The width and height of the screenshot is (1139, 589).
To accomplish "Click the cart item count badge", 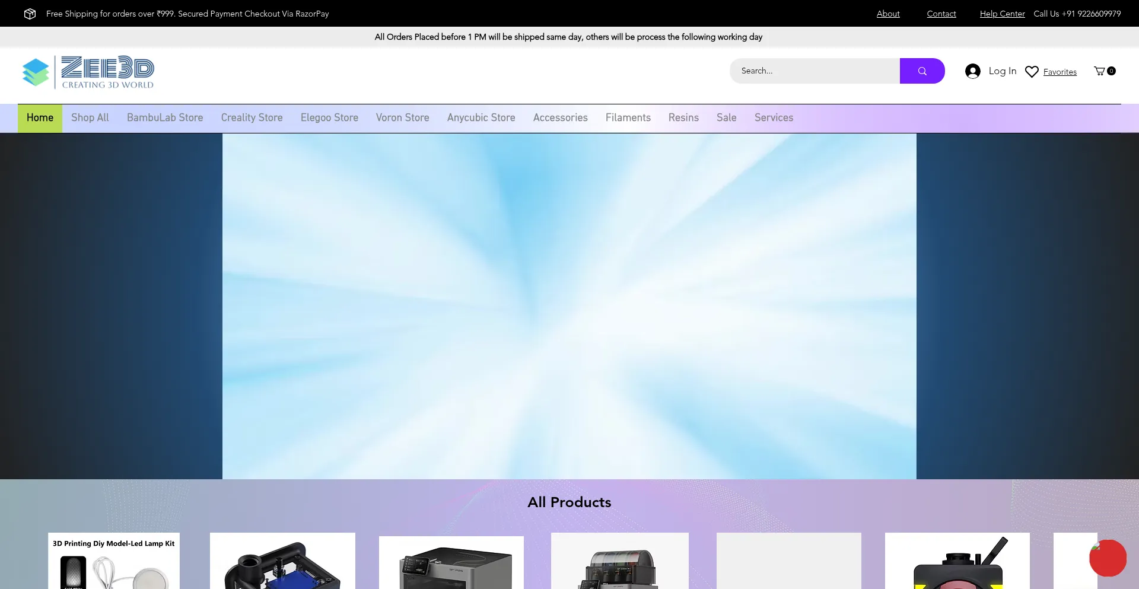I will click(x=1112, y=71).
